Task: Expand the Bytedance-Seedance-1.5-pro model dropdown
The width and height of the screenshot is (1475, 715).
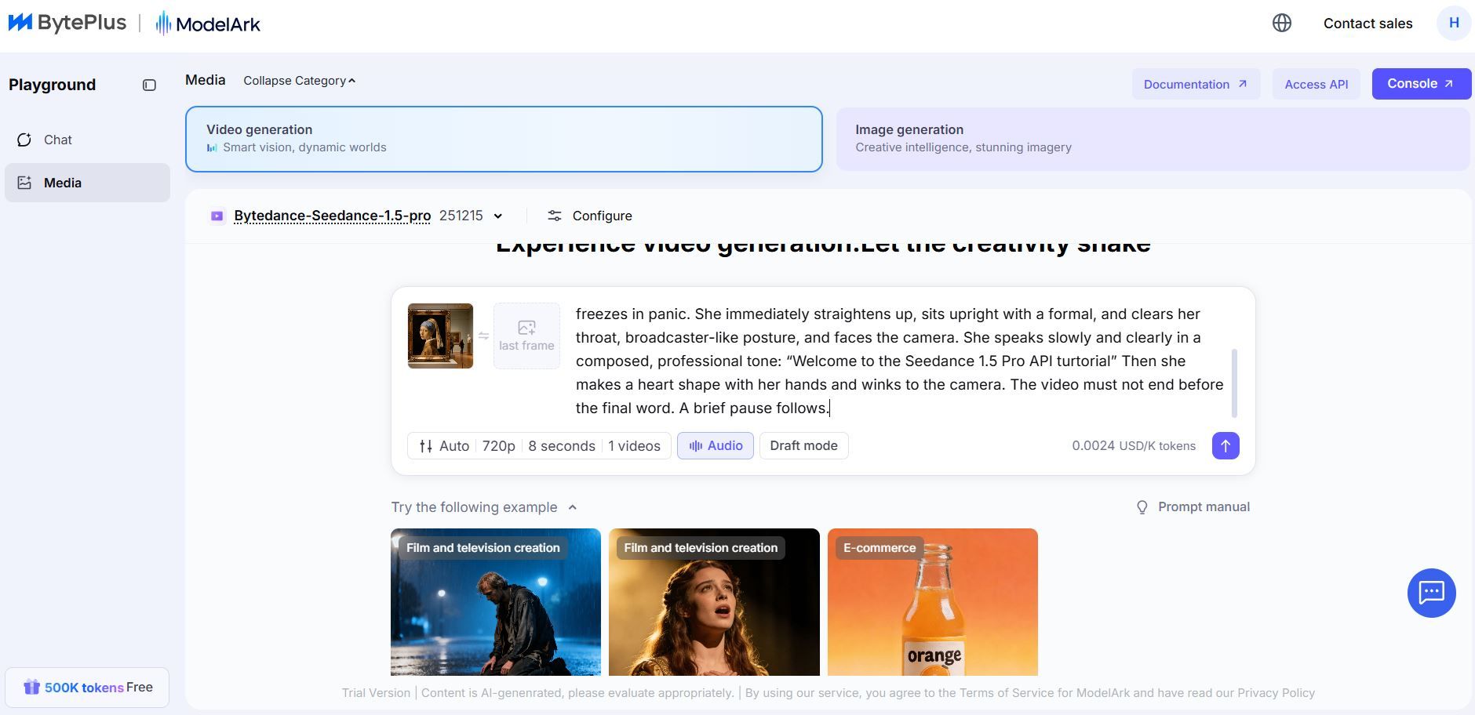Action: (497, 216)
